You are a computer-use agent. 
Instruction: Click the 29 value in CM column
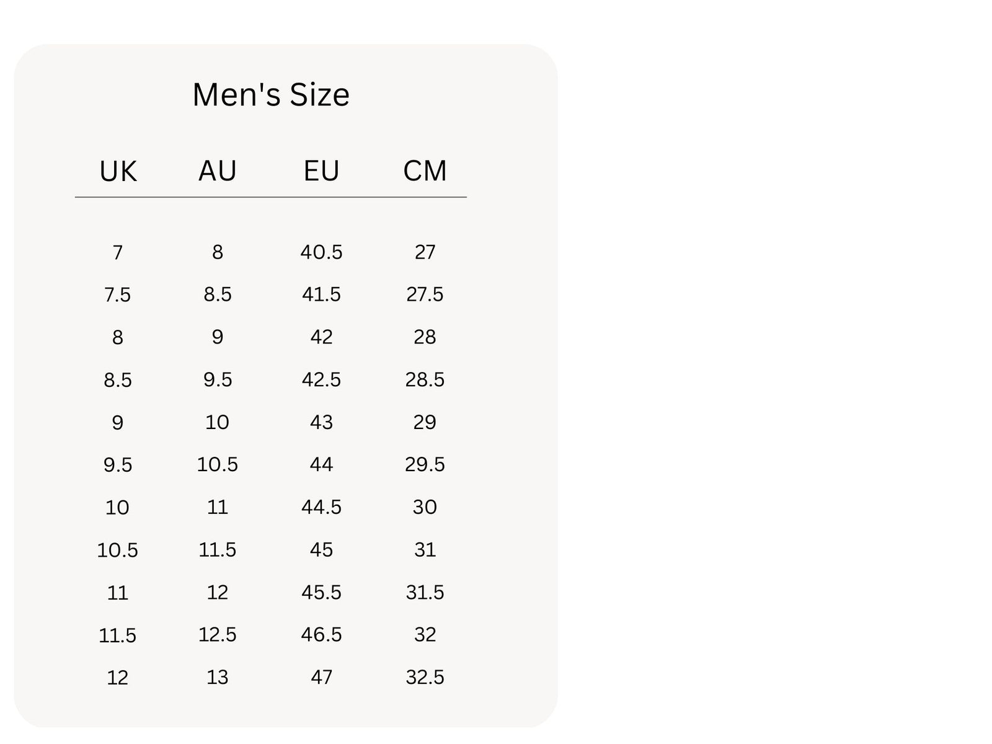[425, 422]
